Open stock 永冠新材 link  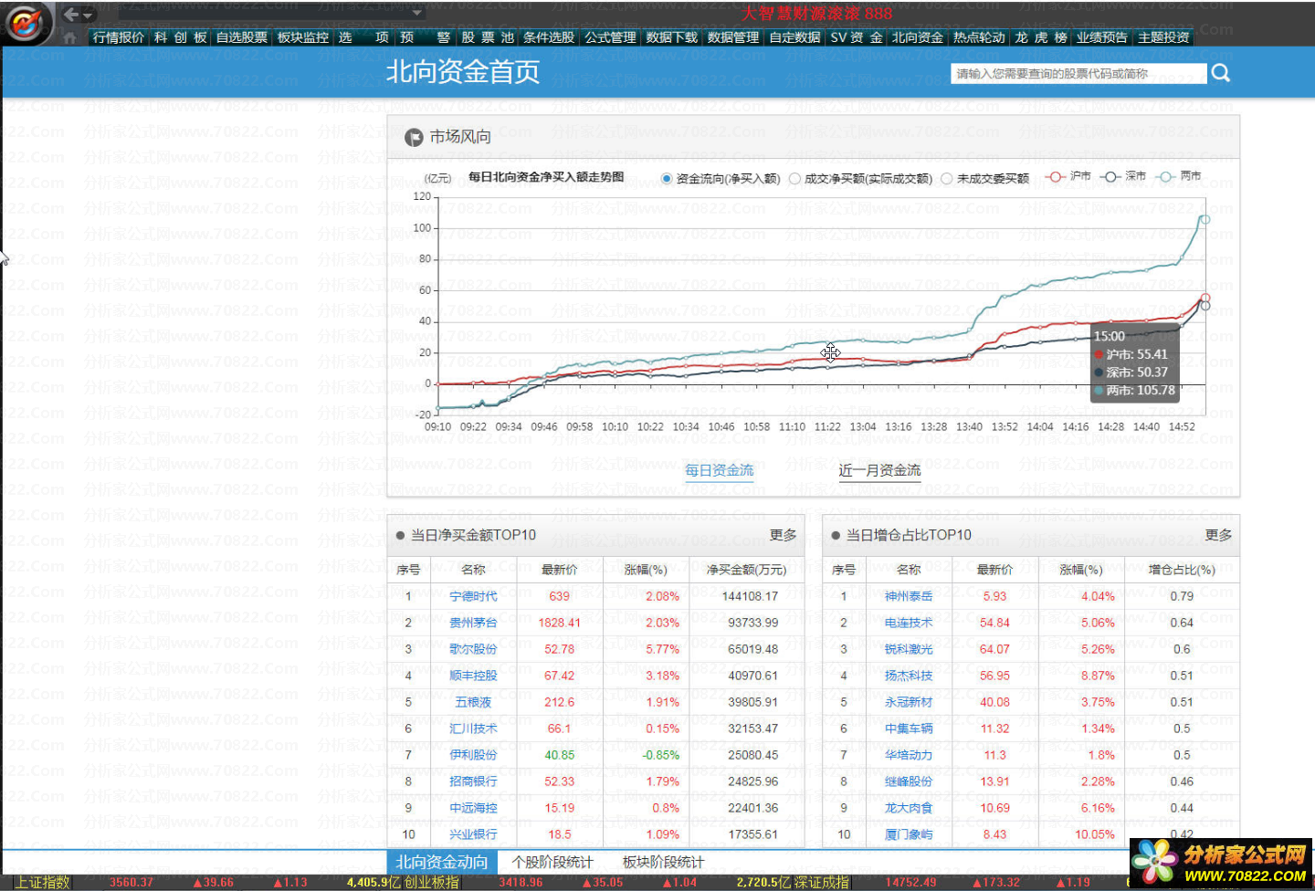(x=909, y=702)
